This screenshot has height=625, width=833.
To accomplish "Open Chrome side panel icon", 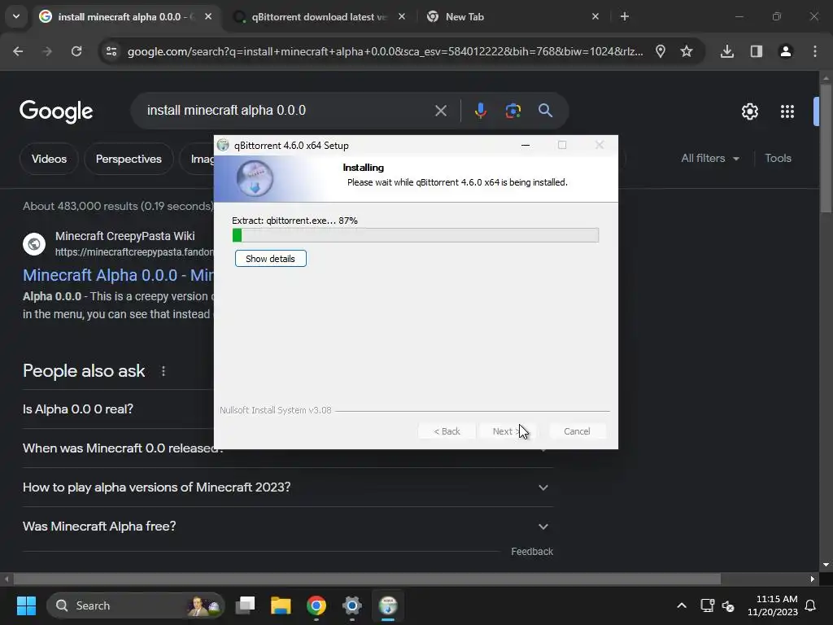I will tap(757, 51).
